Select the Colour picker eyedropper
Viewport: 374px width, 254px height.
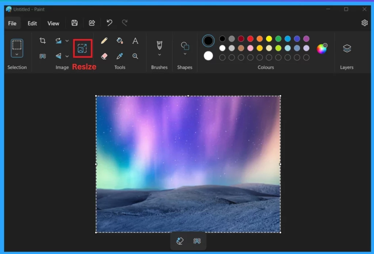click(120, 56)
